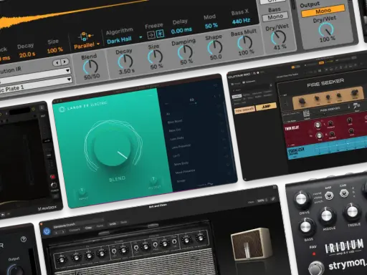
Task: Flip the AMP toggle switch on Iridium
Action: 329,196
